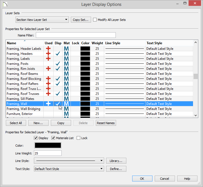Click into the Name Filter field

(76, 35)
